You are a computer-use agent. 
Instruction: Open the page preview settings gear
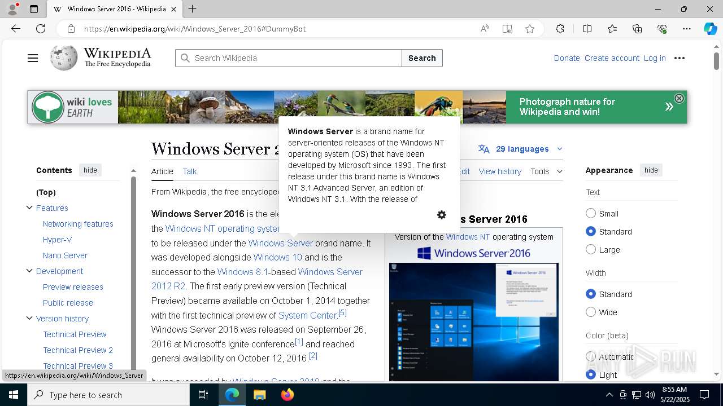click(442, 215)
